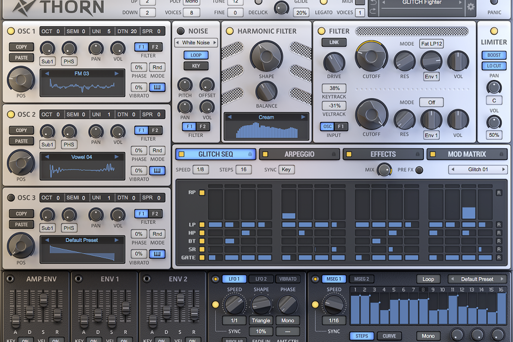Click OSC 3 vibrato bars icon
This screenshot has width=513, height=342.
coord(157,254)
